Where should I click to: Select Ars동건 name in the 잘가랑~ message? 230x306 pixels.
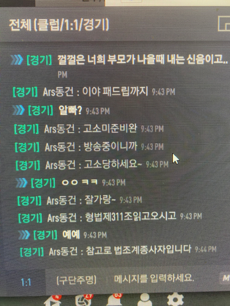coord(61,201)
